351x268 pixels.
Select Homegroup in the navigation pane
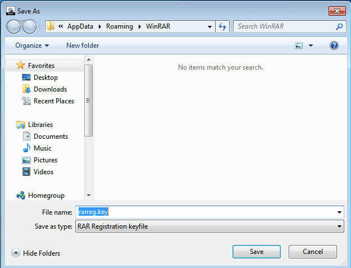point(46,196)
